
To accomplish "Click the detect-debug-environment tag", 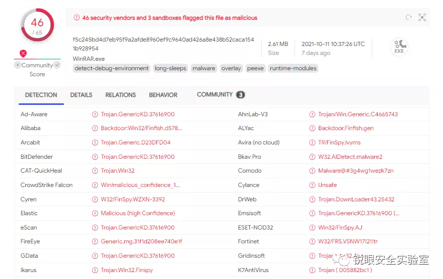I will 111,68.
